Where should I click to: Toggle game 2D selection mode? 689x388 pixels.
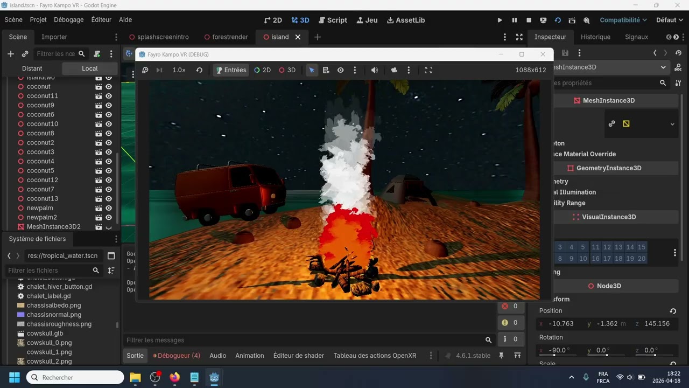click(x=262, y=70)
